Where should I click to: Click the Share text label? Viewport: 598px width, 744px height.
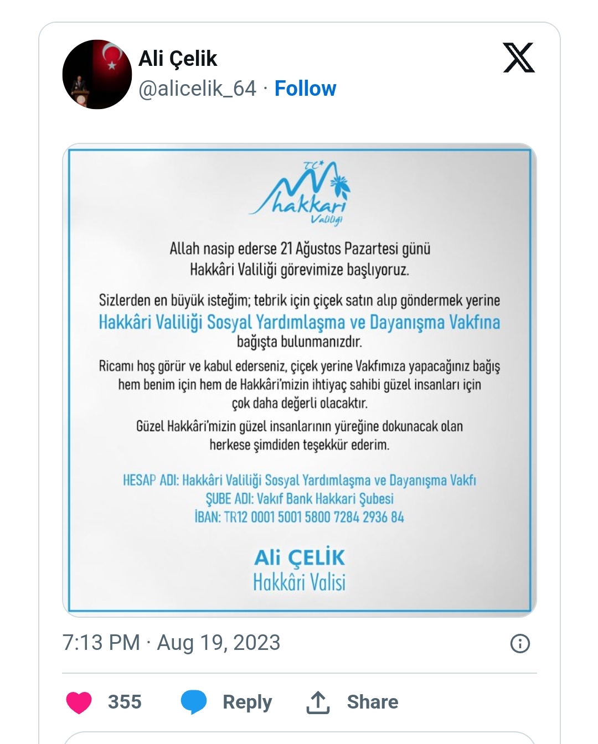(x=372, y=702)
